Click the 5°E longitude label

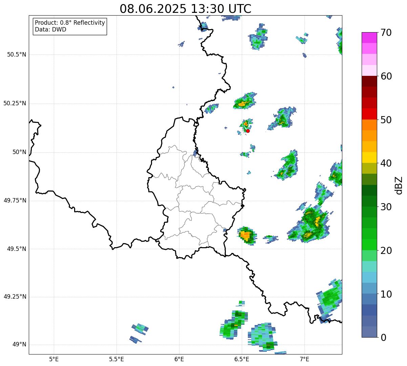(x=54, y=359)
